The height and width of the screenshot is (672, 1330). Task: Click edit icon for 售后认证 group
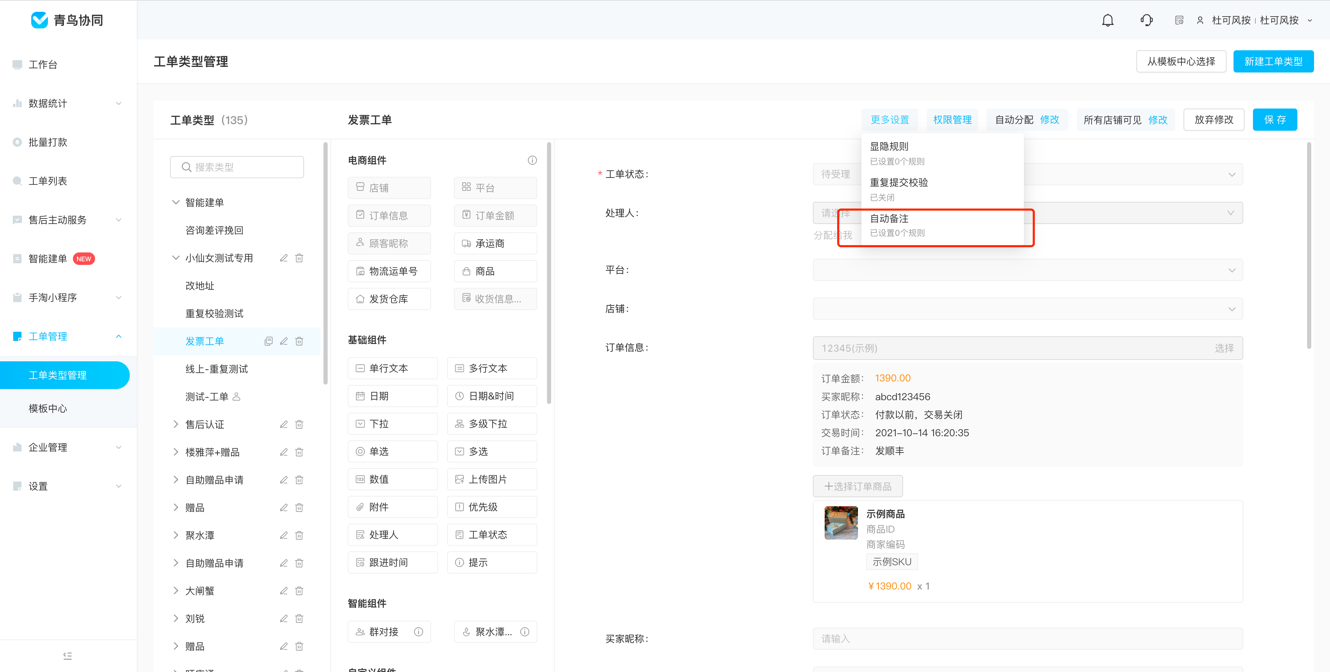(284, 424)
